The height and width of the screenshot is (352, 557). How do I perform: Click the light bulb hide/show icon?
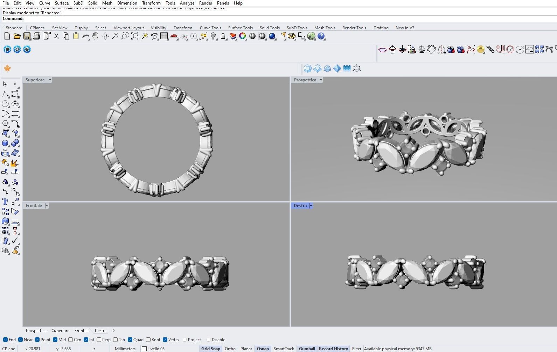pyautogui.click(x=213, y=36)
